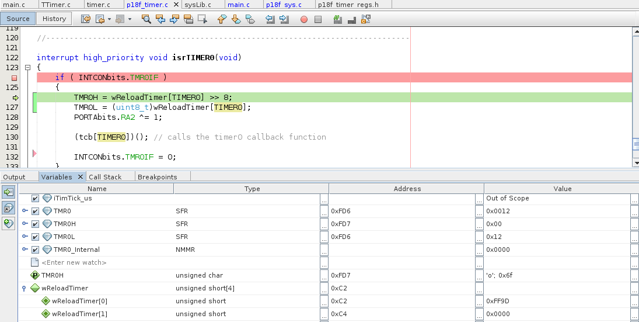This screenshot has width=639, height=322.
Task: Click ellipsis button after TMR0L SFR type
Action: 324,237
